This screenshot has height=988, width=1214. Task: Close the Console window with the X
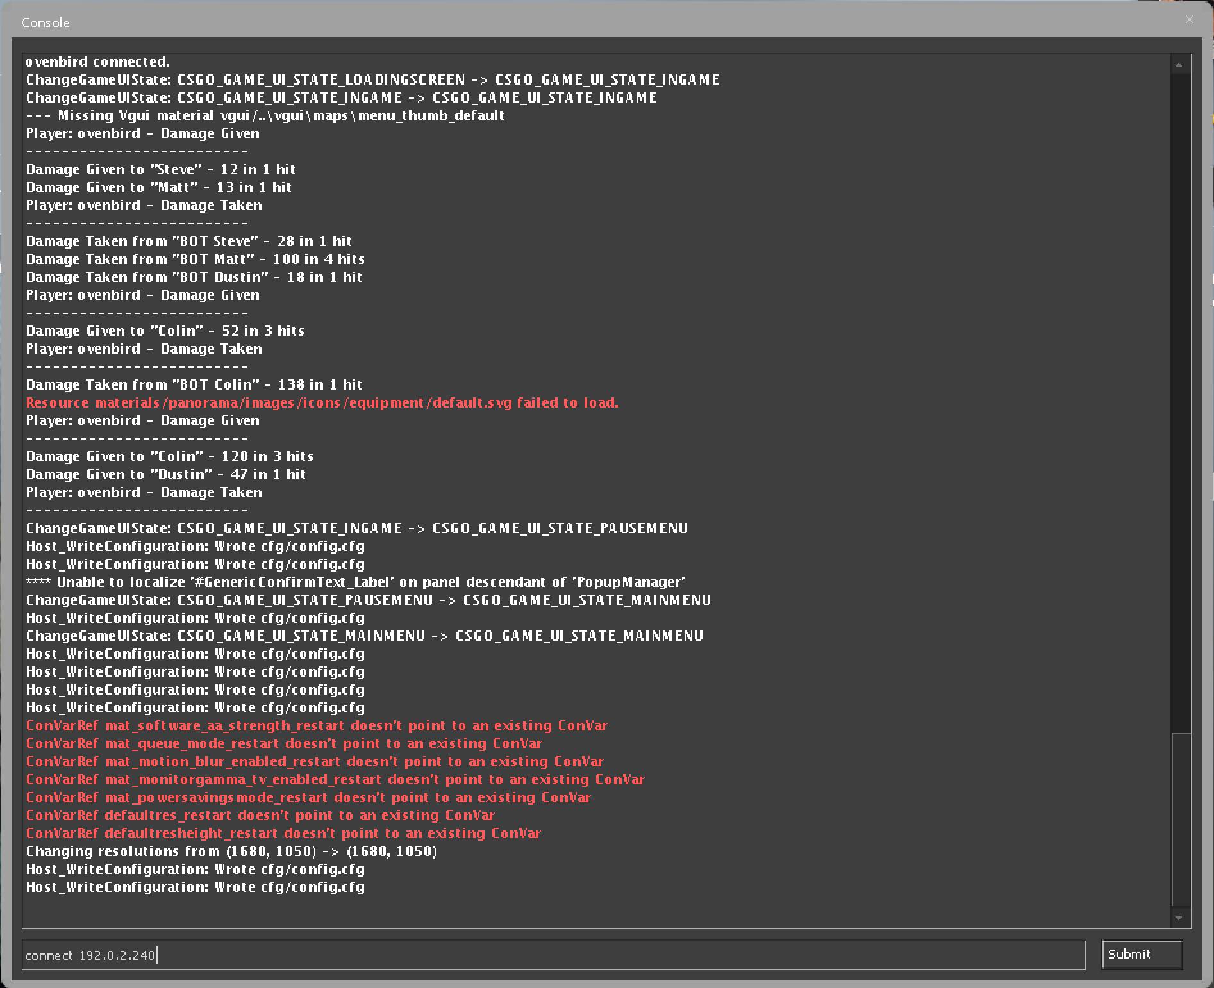coord(1189,19)
